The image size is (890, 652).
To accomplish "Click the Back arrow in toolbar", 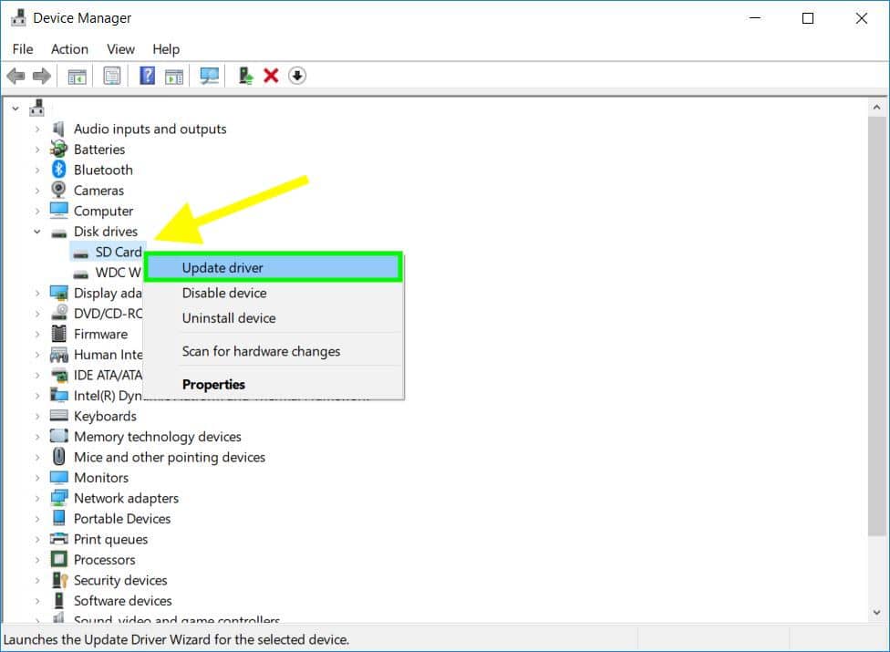I will pos(16,76).
